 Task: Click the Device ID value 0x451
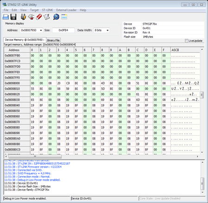(x=146, y=28)
